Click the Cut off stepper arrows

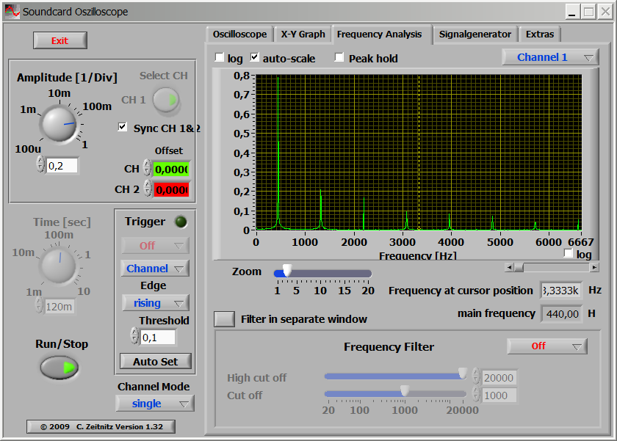476,394
